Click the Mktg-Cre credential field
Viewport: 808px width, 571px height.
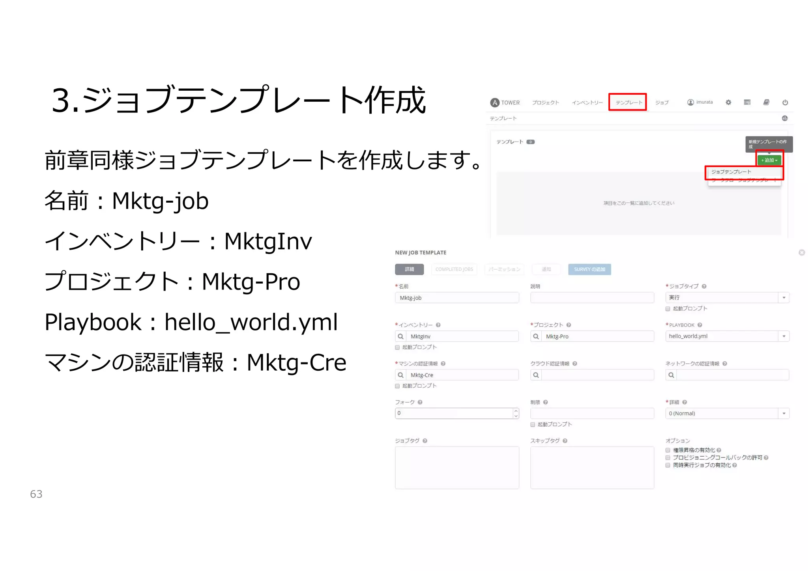pyautogui.click(x=462, y=375)
